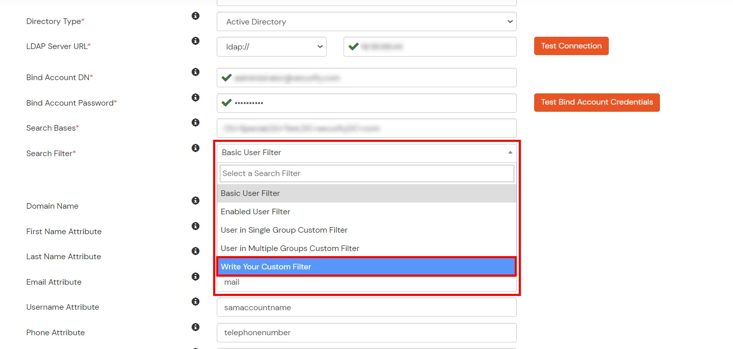Click the info icon beside LDAP Server URL
The width and height of the screenshot is (733, 349).
195,41
